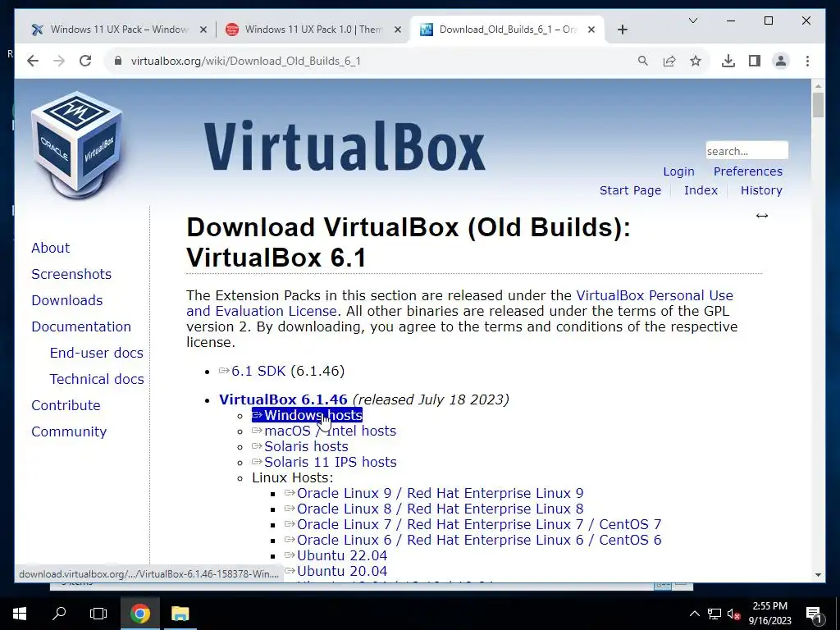The image size is (840, 630).
Task: Open the Chrome three-dot menu
Action: click(x=807, y=61)
